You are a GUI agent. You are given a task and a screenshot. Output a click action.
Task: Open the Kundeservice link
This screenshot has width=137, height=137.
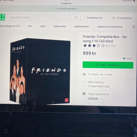(x=95, y=18)
